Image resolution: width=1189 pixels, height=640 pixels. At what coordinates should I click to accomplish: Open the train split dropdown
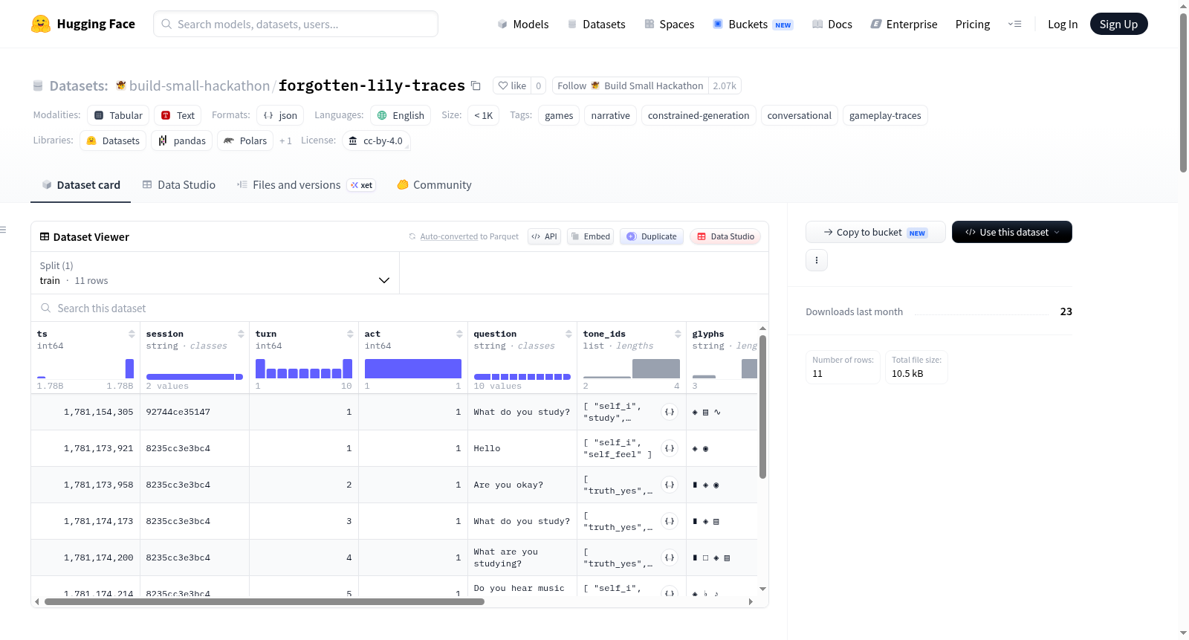pyautogui.click(x=215, y=273)
